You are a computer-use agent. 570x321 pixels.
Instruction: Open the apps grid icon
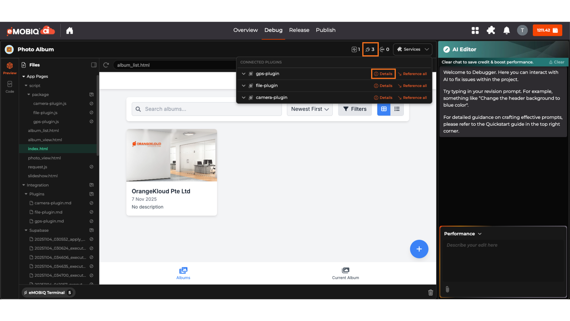(x=475, y=30)
